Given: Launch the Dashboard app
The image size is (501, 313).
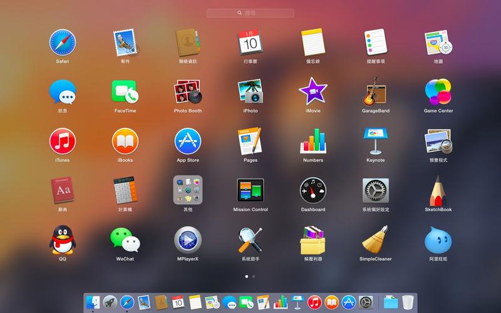Looking at the screenshot, I should coord(313,191).
